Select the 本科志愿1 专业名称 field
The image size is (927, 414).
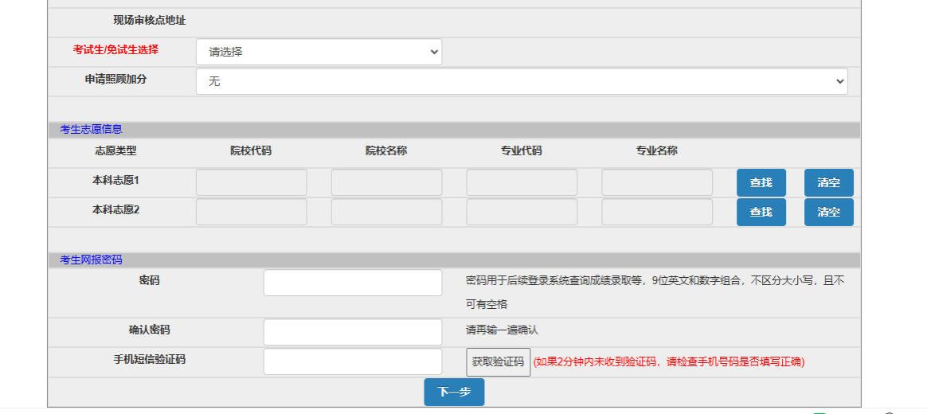coord(657,182)
